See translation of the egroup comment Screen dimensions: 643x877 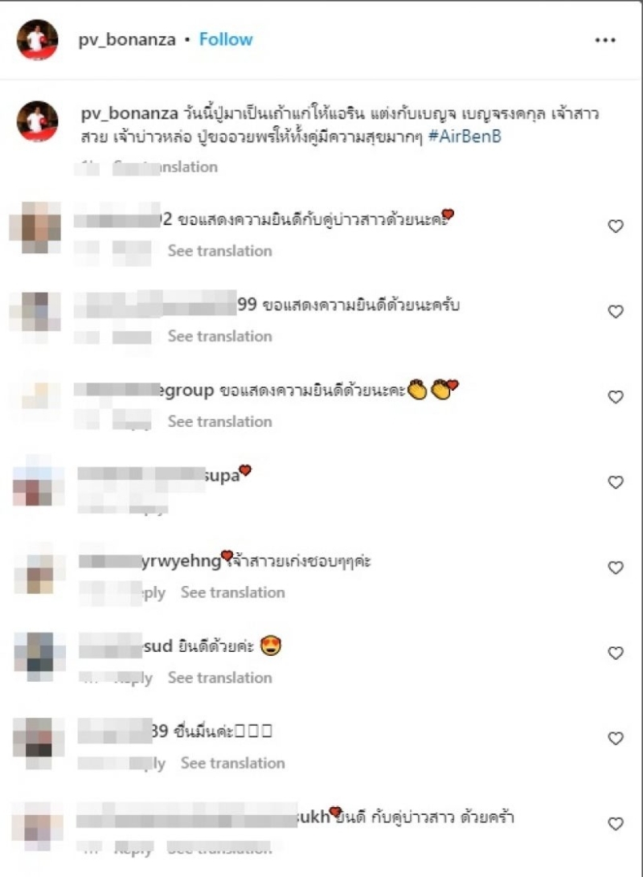pos(219,421)
